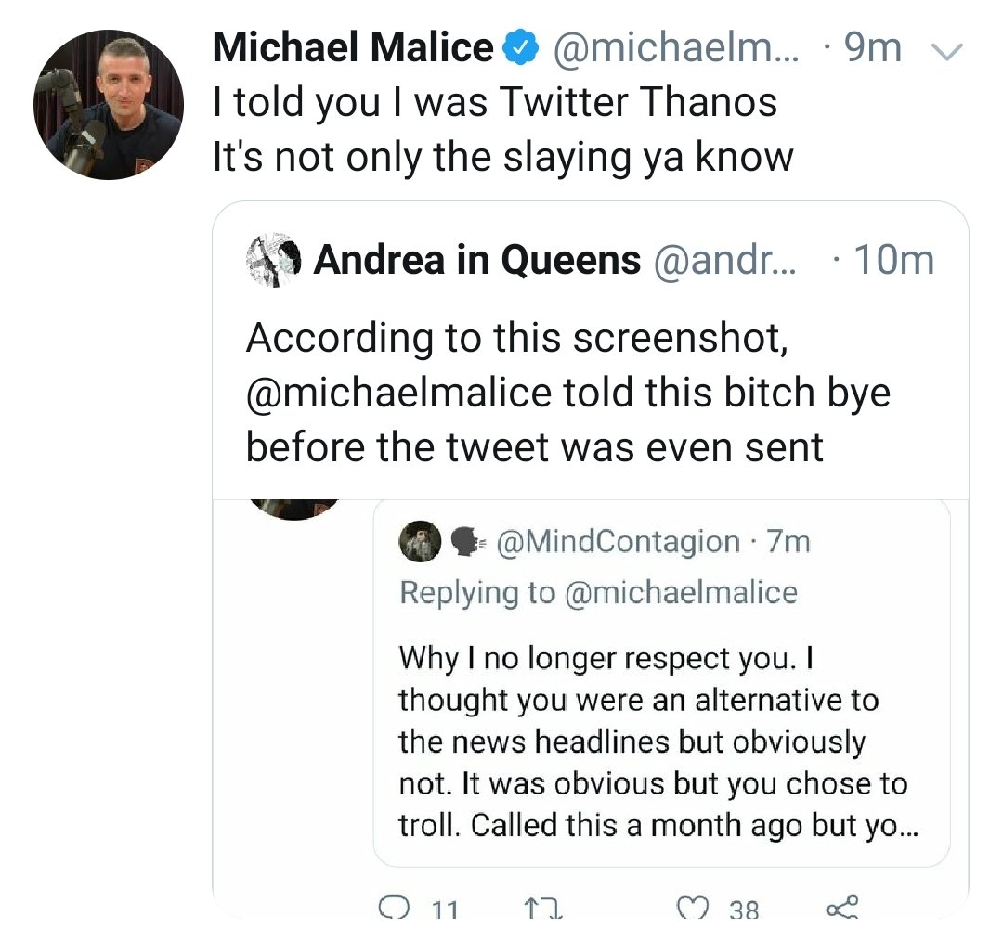The width and height of the screenshot is (1003, 942).
Task: Select the @MindContagion handle
Action: [619, 541]
